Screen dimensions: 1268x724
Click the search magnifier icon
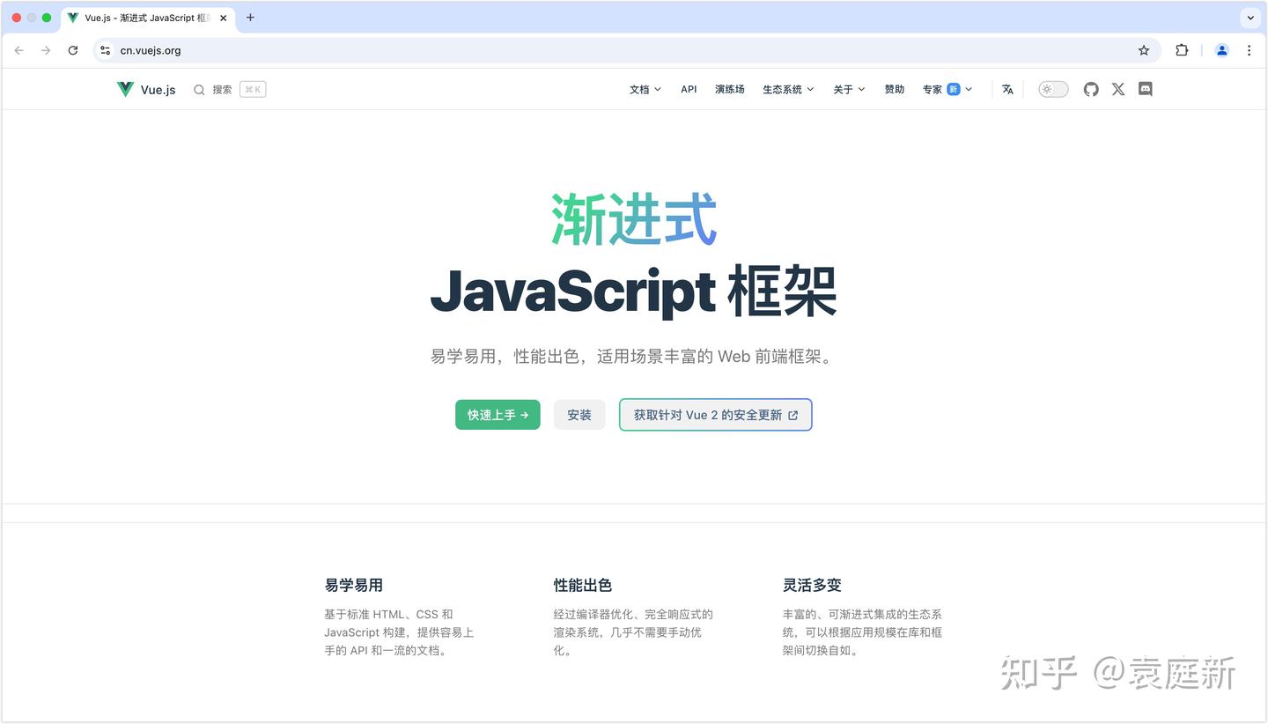pos(199,89)
